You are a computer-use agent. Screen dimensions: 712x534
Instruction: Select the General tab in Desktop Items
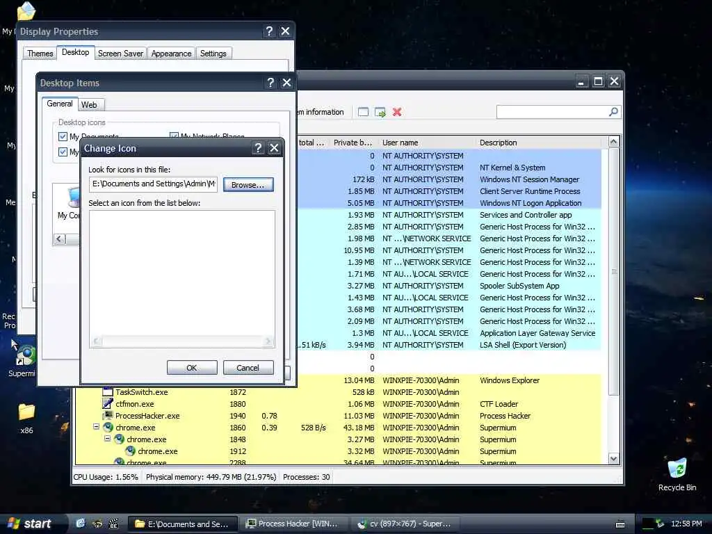pos(60,104)
